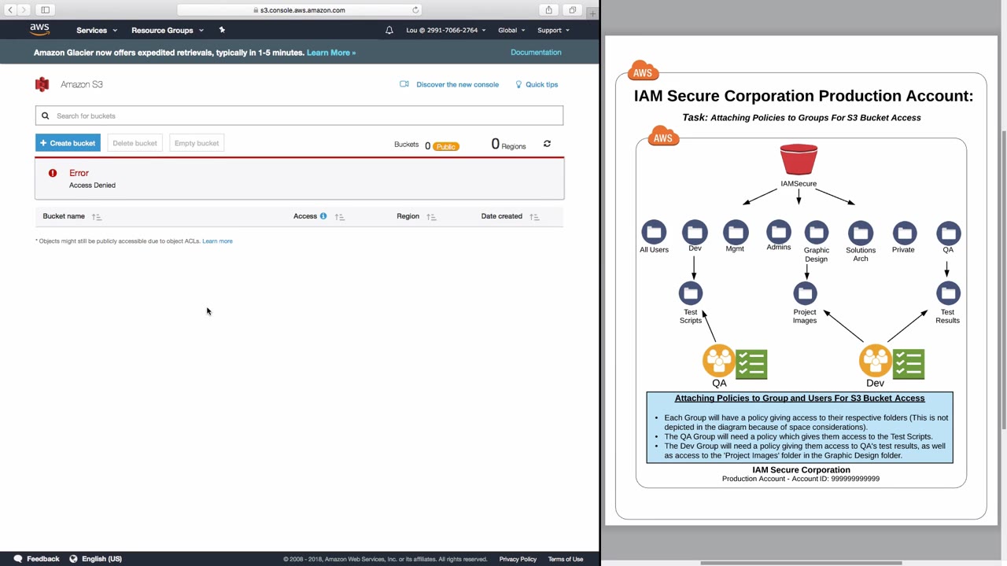Screen dimensions: 1007x566
Task: Expand the Resource Groups menu
Action: [x=168, y=30]
